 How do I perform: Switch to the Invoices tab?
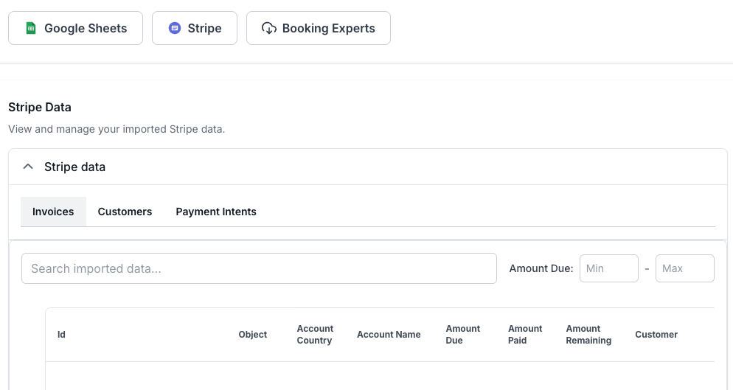(53, 212)
